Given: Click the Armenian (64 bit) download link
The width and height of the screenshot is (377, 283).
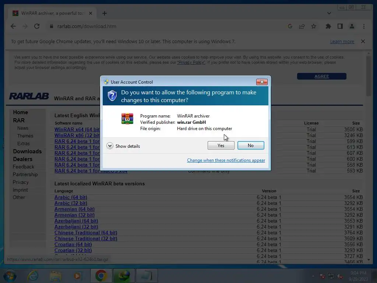Looking at the screenshot, I should tap(74, 209).
